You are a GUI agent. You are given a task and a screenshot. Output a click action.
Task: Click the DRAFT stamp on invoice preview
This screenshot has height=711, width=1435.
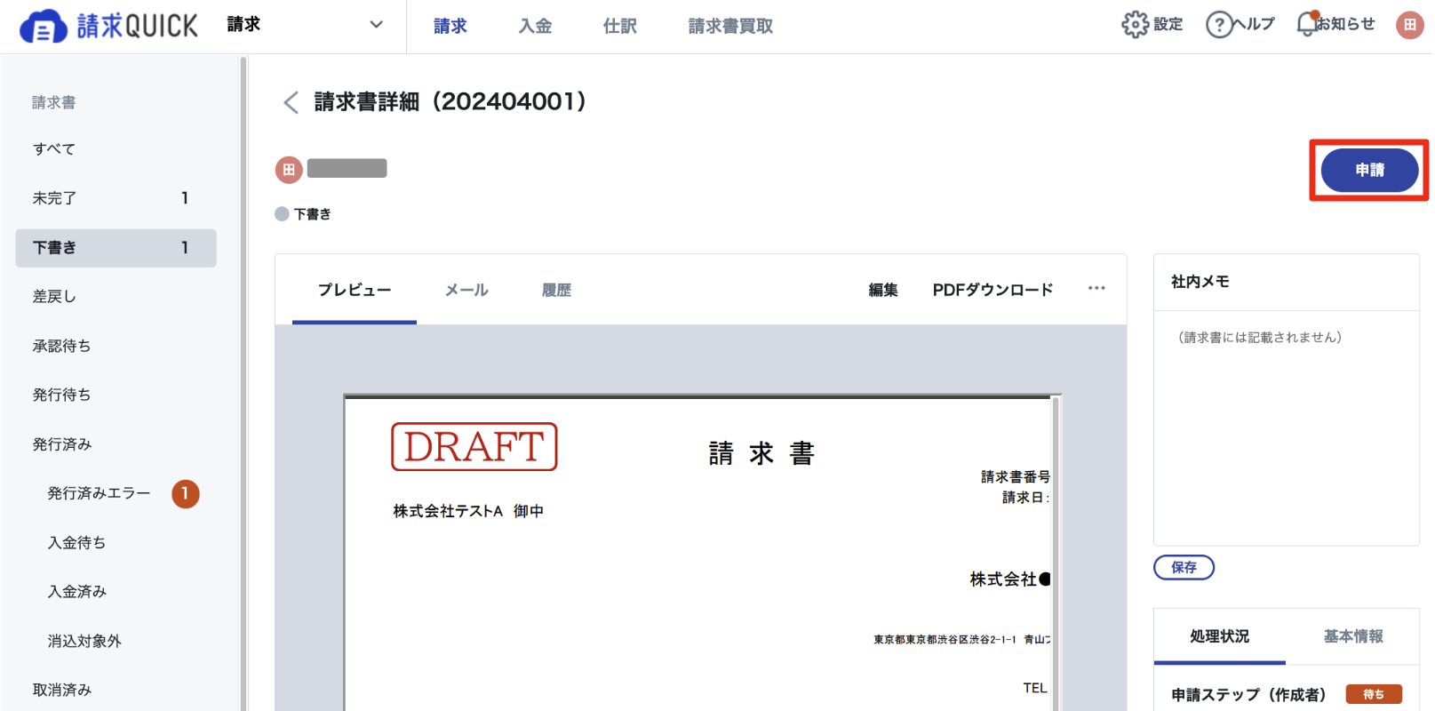[474, 447]
